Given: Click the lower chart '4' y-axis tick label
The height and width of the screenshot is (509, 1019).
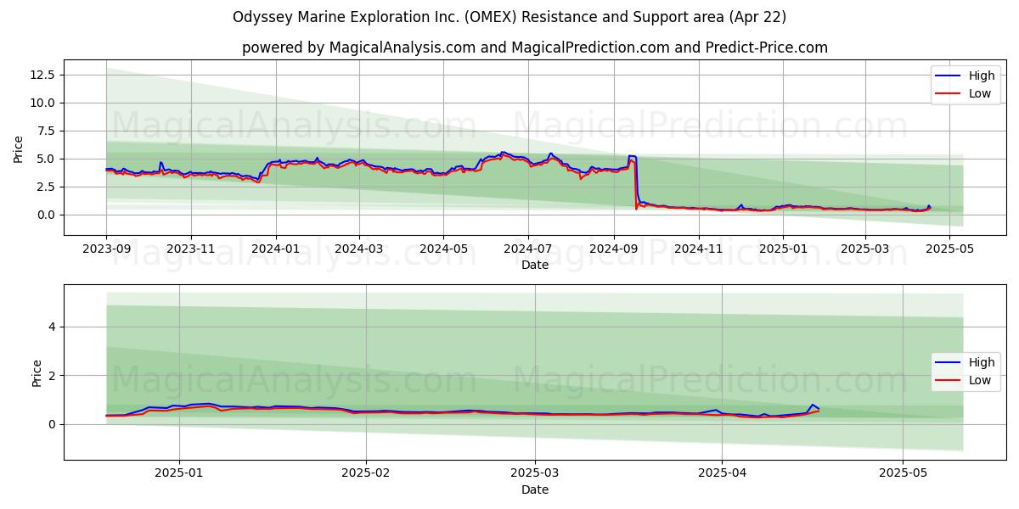Looking at the screenshot, I should click(x=52, y=327).
